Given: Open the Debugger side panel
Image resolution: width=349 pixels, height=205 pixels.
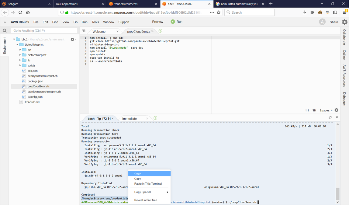Looking at the screenshot, I should pyautogui.click(x=344, y=99).
